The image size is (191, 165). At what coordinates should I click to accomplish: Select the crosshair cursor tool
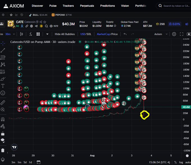coord(3,43)
